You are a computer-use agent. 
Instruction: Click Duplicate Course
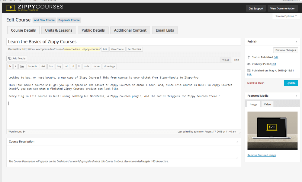point(69,20)
